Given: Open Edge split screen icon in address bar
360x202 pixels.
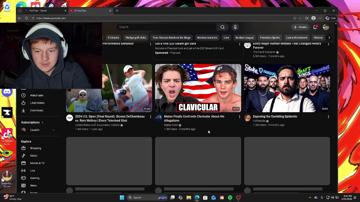Looking at the screenshot, I should pos(294,18).
